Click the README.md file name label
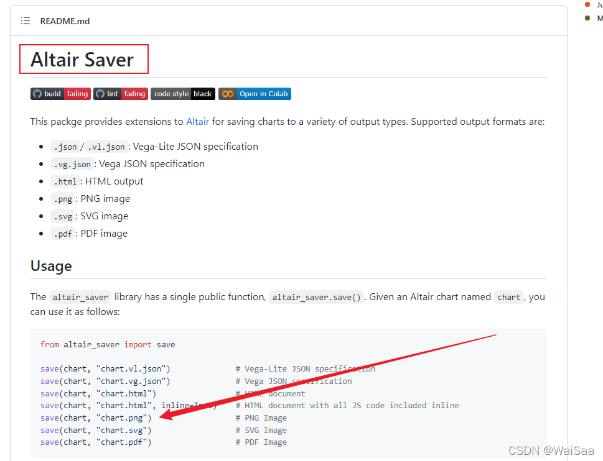The height and width of the screenshot is (461, 603). coord(65,21)
